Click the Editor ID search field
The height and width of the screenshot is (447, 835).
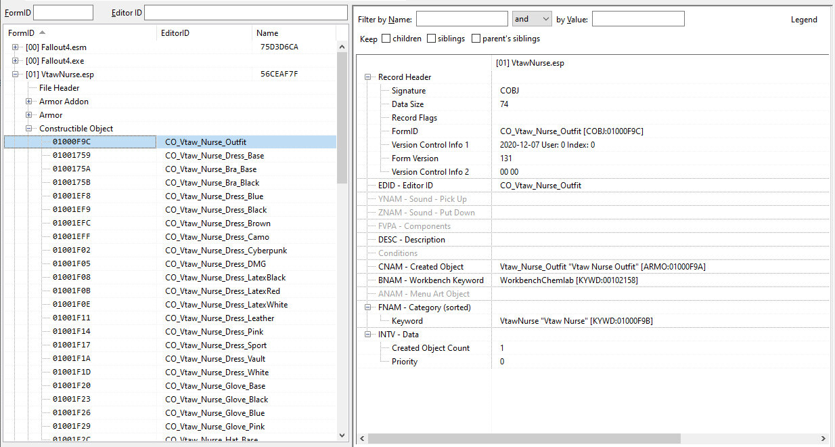point(246,12)
